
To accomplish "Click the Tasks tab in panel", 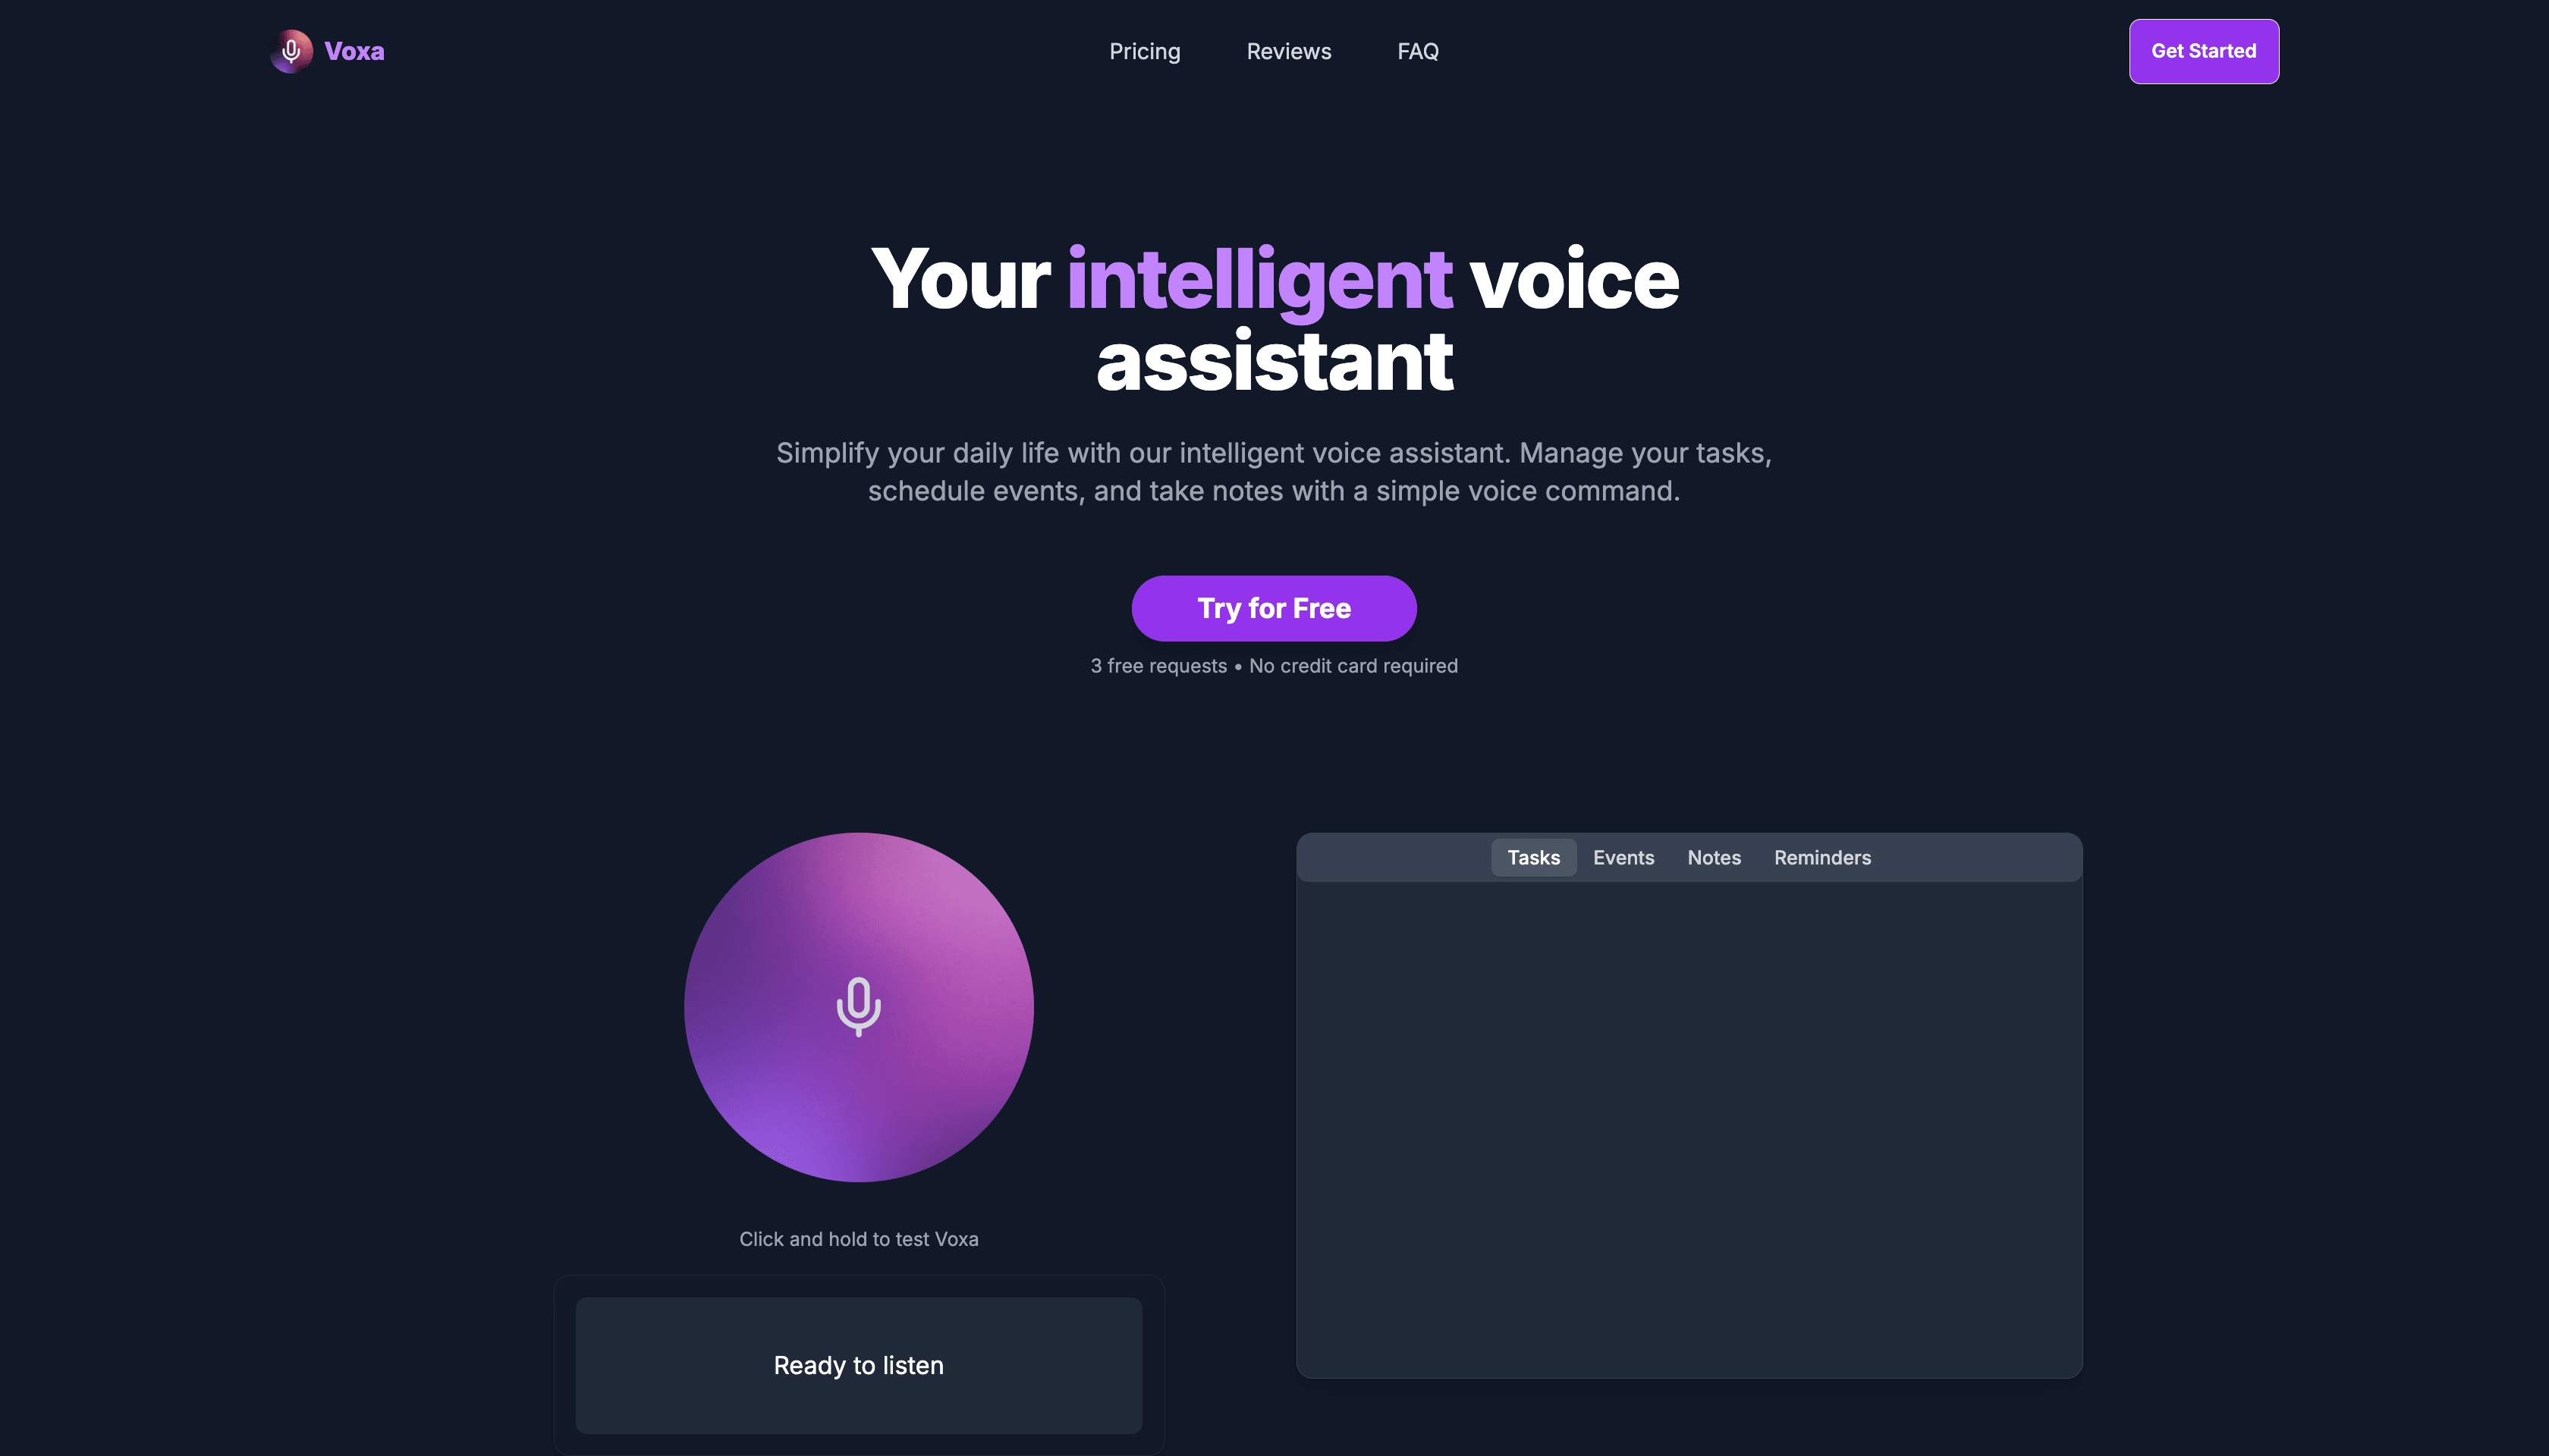I will [x=1532, y=858].
